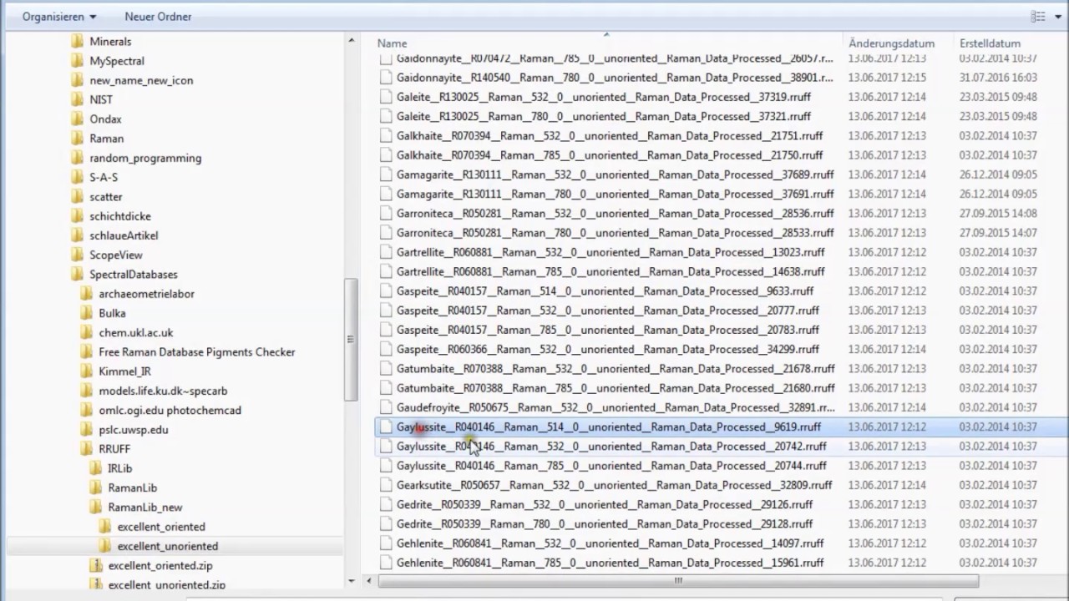Select the excellent_oriented folder in tree

[x=152, y=527]
